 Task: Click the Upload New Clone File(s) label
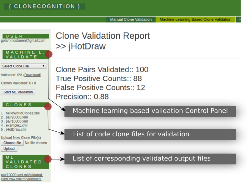21,138
